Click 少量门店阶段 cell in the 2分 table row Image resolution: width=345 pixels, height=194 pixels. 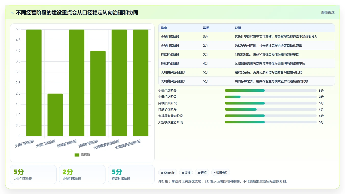click(170, 46)
